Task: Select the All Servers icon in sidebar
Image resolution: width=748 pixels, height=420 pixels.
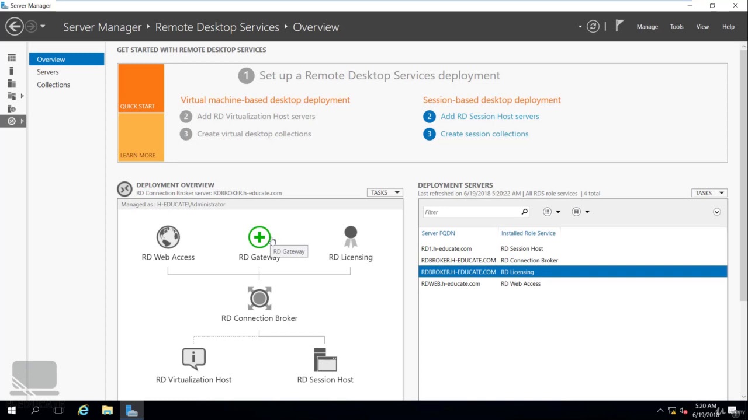Action: click(x=11, y=83)
